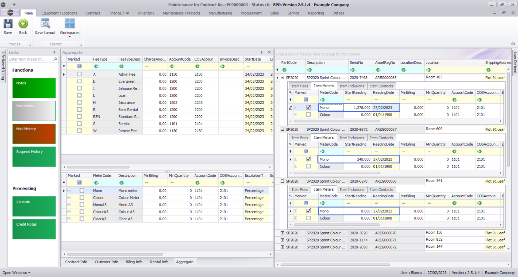Click the Links search text field
This screenshot has width=518, height=277.
coord(30,59)
